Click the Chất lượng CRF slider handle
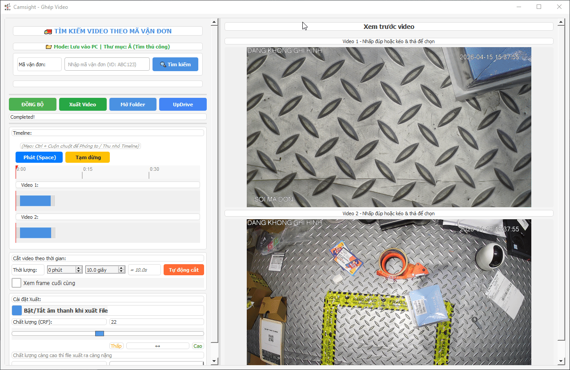The image size is (570, 370). [x=100, y=334]
